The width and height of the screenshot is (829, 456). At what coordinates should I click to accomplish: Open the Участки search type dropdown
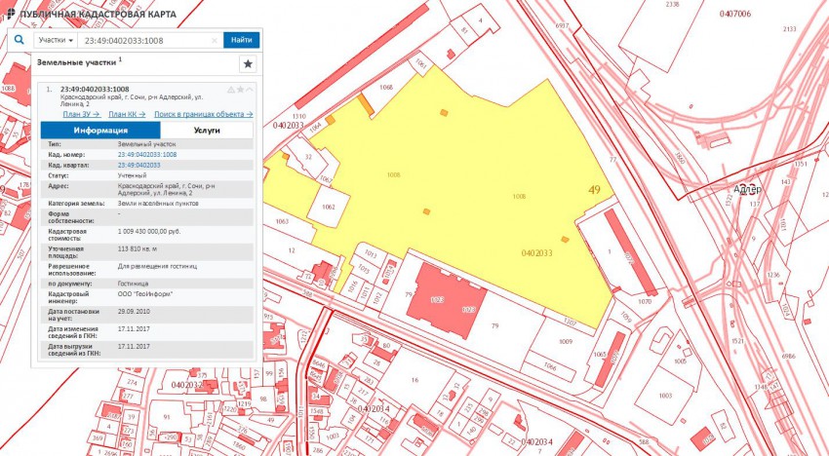click(x=56, y=40)
